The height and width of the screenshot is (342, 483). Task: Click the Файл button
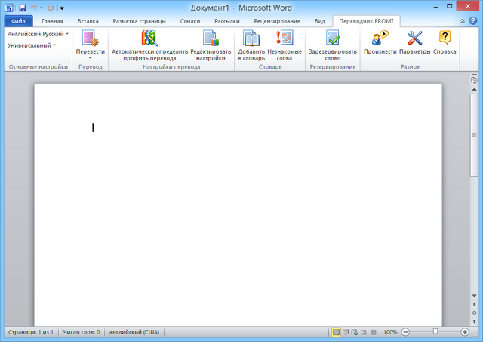point(18,22)
